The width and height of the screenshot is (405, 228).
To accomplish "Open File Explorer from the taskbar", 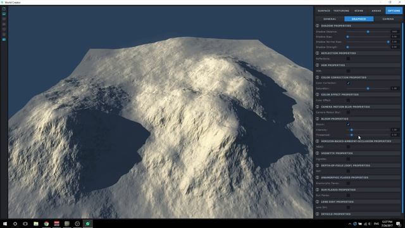I will coord(36,224).
